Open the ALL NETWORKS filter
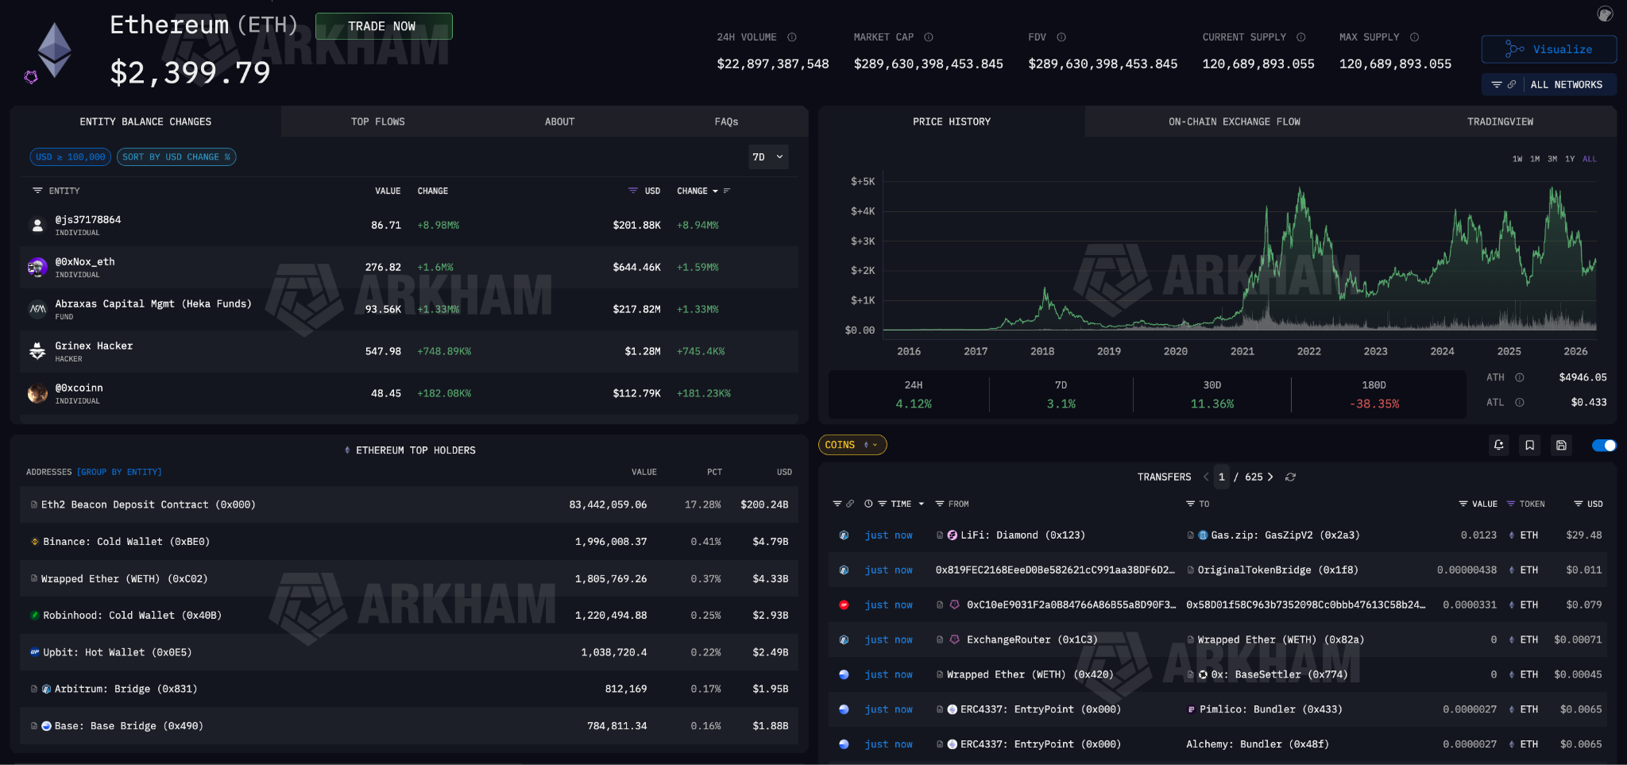This screenshot has width=1627, height=765. [1548, 84]
